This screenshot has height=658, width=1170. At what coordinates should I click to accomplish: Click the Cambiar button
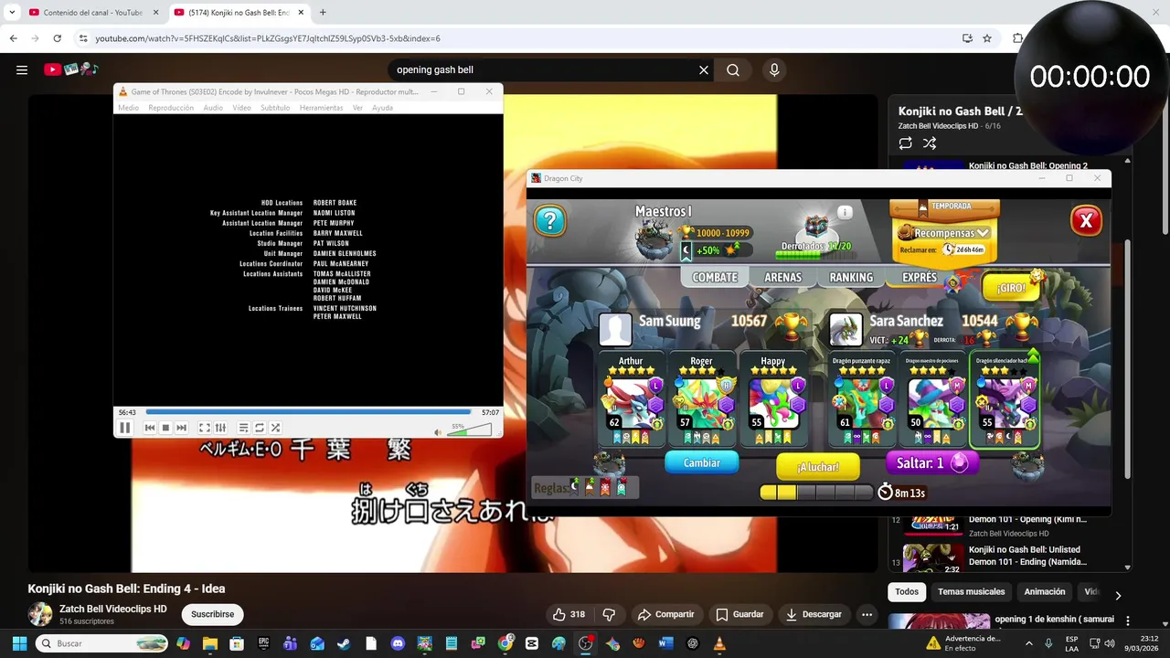[702, 462]
